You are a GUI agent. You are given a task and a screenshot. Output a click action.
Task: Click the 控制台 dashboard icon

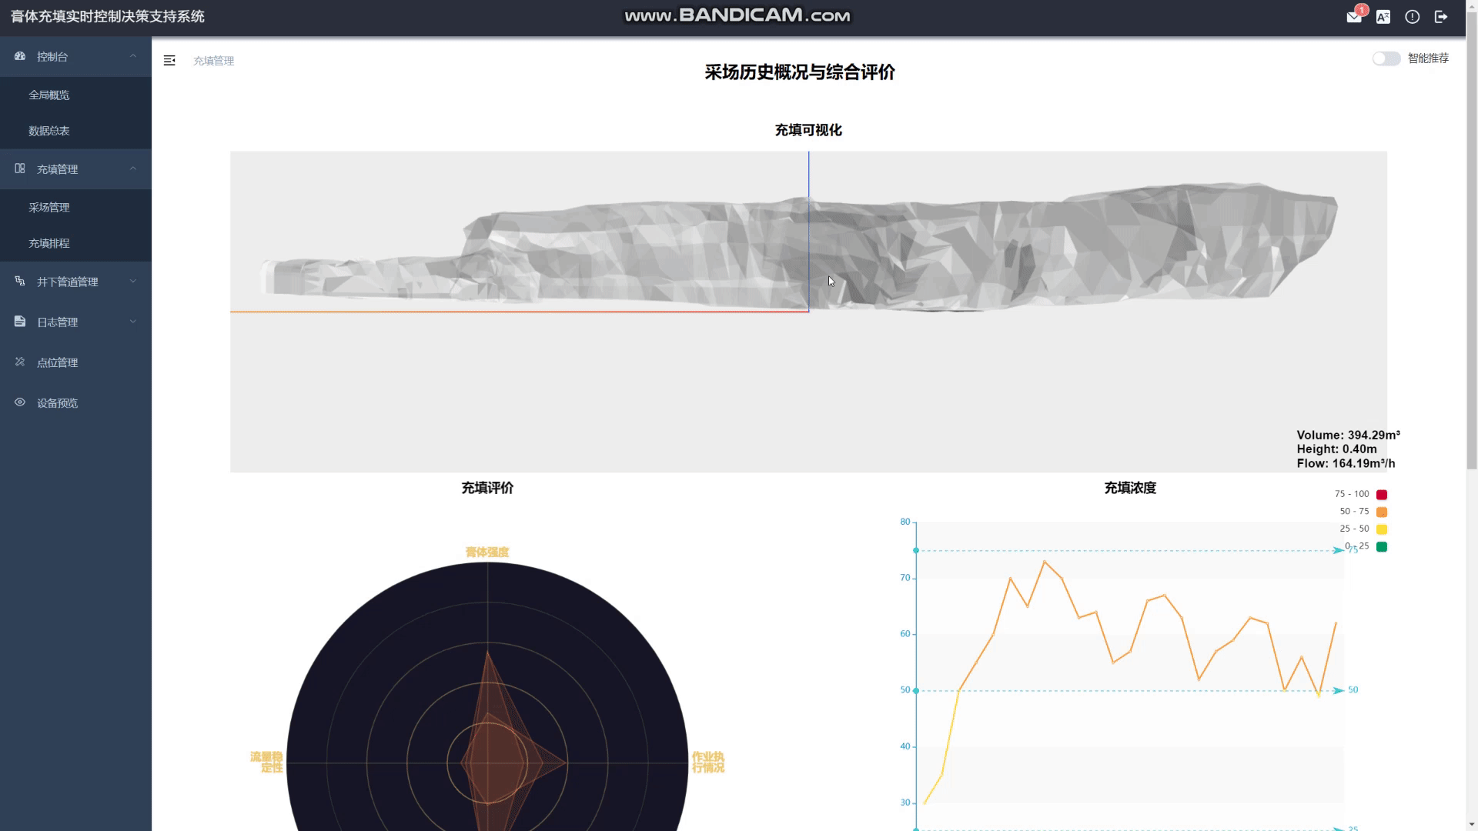pos(20,56)
